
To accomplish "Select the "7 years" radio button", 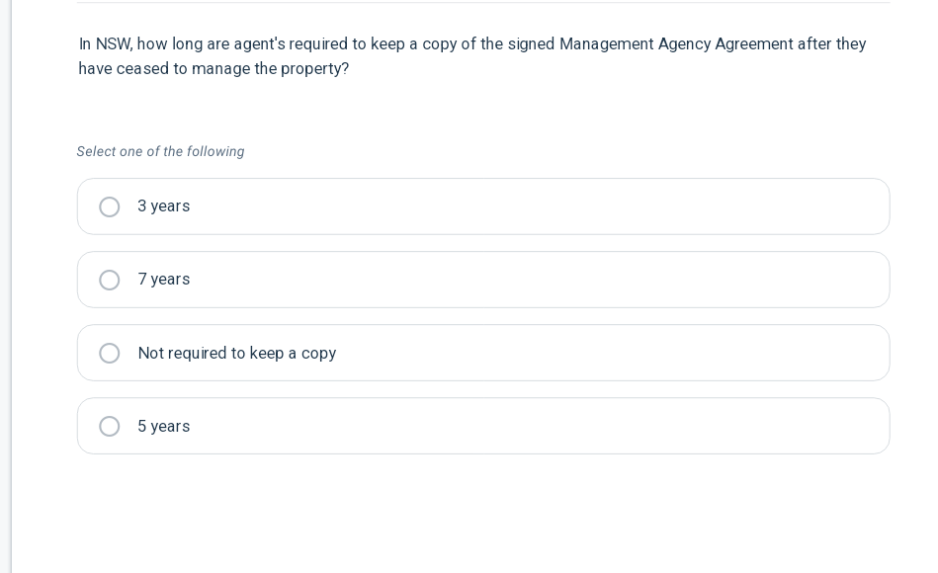I will (109, 280).
